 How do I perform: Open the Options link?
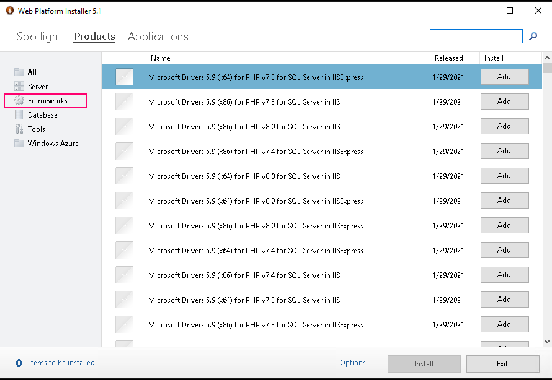tap(353, 363)
